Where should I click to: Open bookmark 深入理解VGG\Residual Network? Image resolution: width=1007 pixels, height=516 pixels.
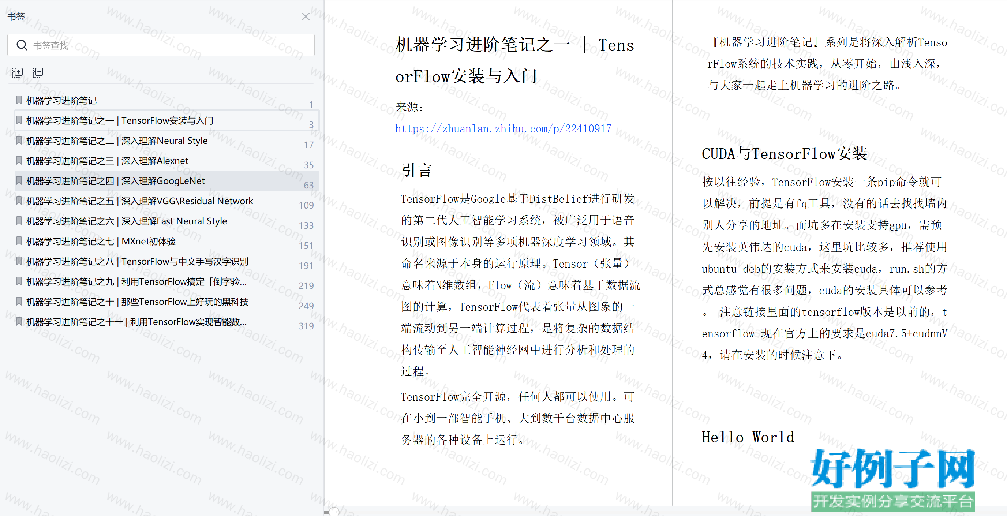pos(166,201)
